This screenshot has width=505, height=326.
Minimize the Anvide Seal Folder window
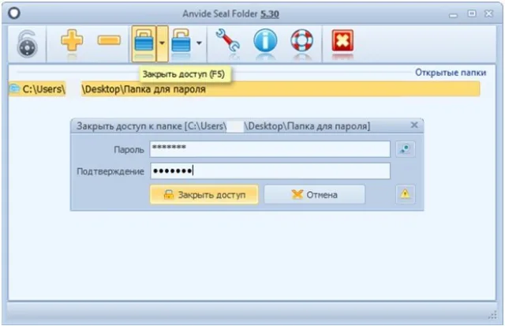[x=453, y=15]
